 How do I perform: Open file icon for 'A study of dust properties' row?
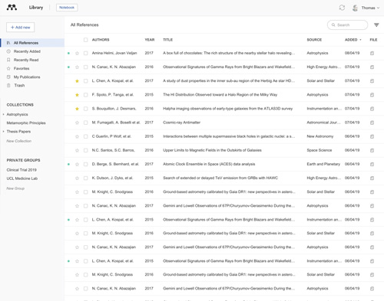372,81
